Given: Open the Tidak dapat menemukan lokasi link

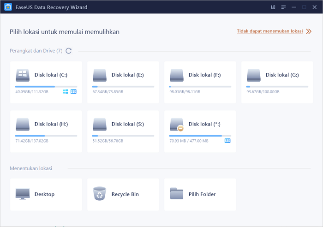Looking at the screenshot, I should pyautogui.click(x=269, y=31).
